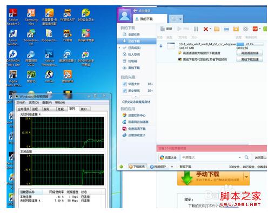Click the 迅雷大全 button beside search box
This screenshot has height=213, width=268.
point(169,157)
